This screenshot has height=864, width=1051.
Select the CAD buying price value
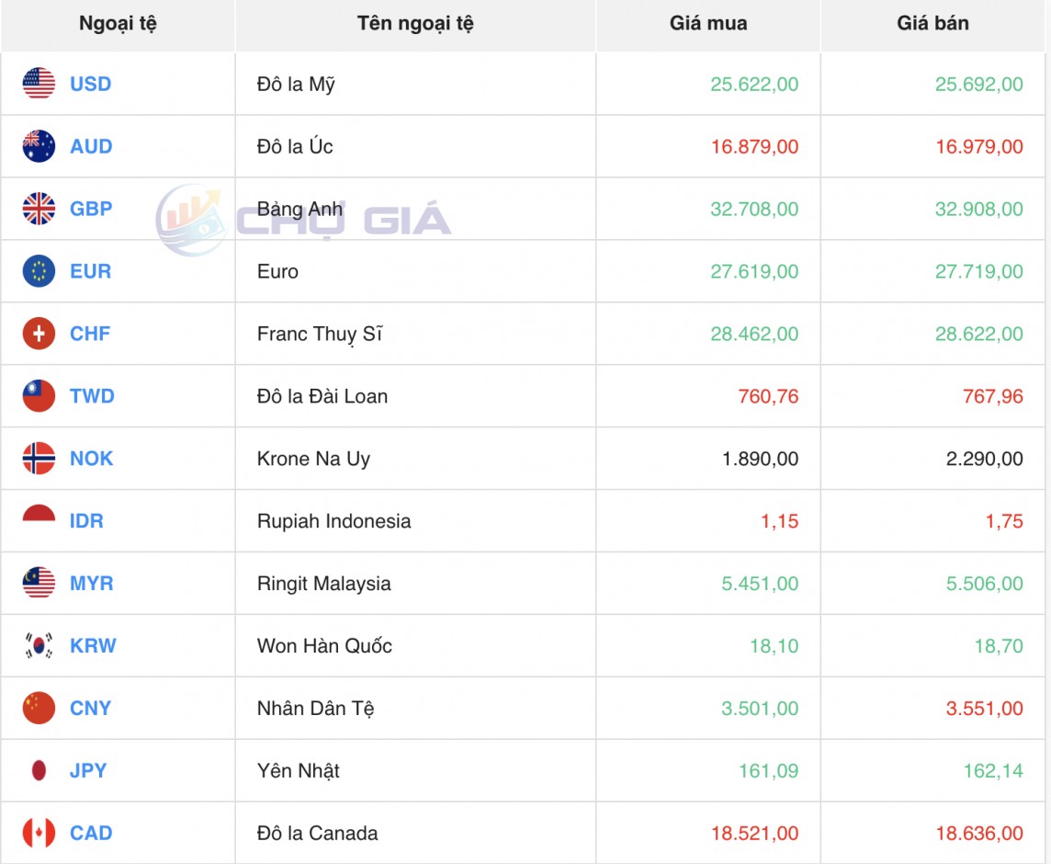753,833
